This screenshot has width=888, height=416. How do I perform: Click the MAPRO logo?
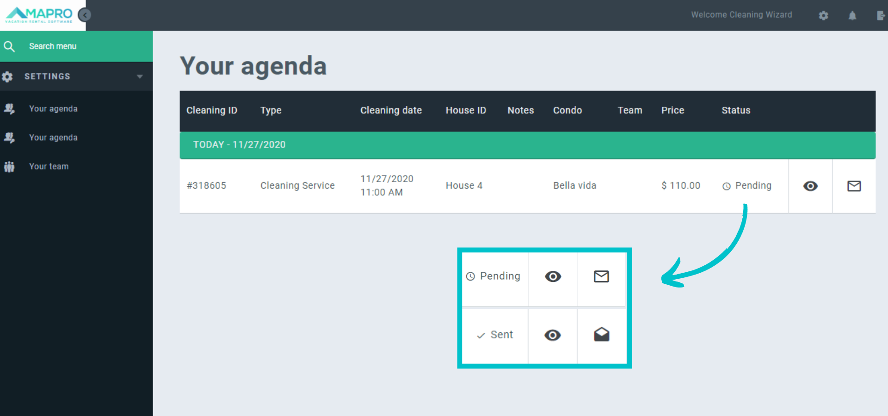[x=39, y=15]
